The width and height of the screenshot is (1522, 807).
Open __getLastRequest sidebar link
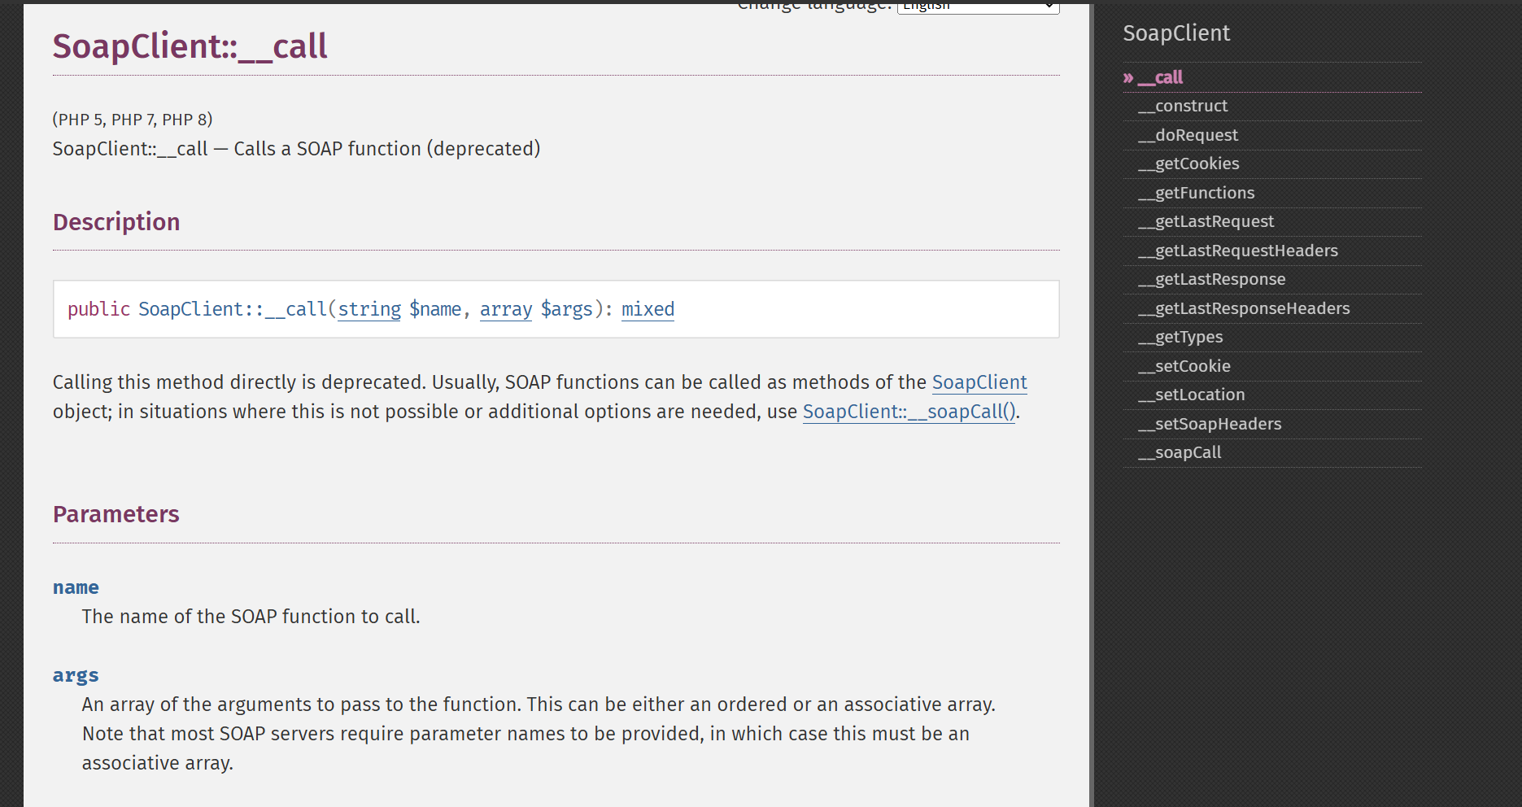click(1206, 221)
